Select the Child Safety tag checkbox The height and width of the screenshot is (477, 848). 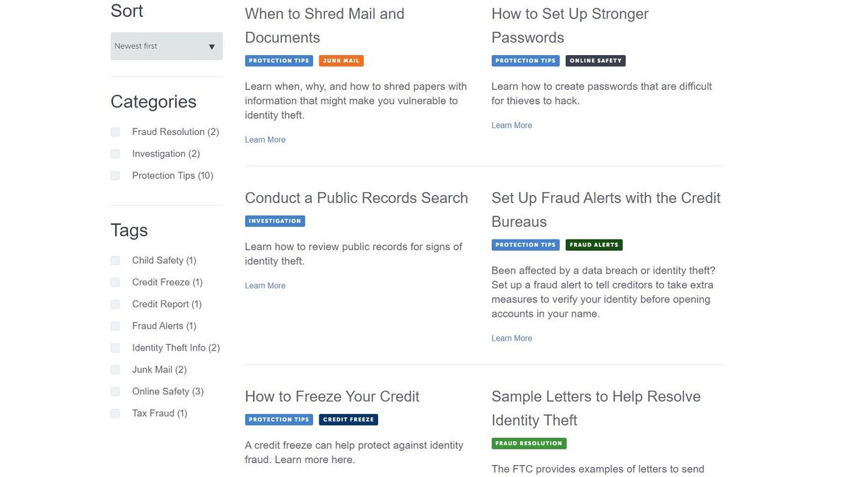[x=115, y=261]
